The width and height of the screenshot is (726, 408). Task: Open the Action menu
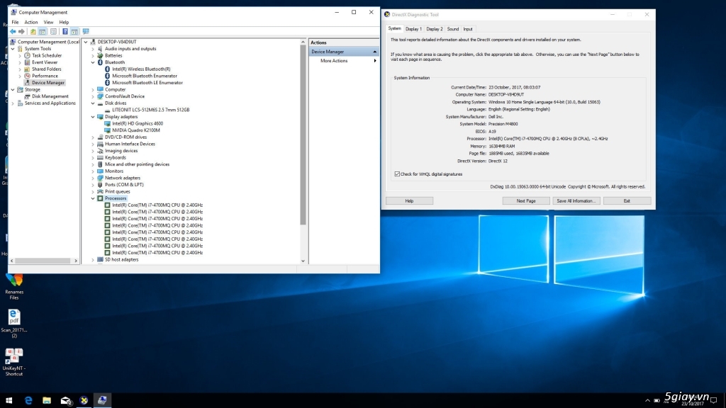pos(31,22)
